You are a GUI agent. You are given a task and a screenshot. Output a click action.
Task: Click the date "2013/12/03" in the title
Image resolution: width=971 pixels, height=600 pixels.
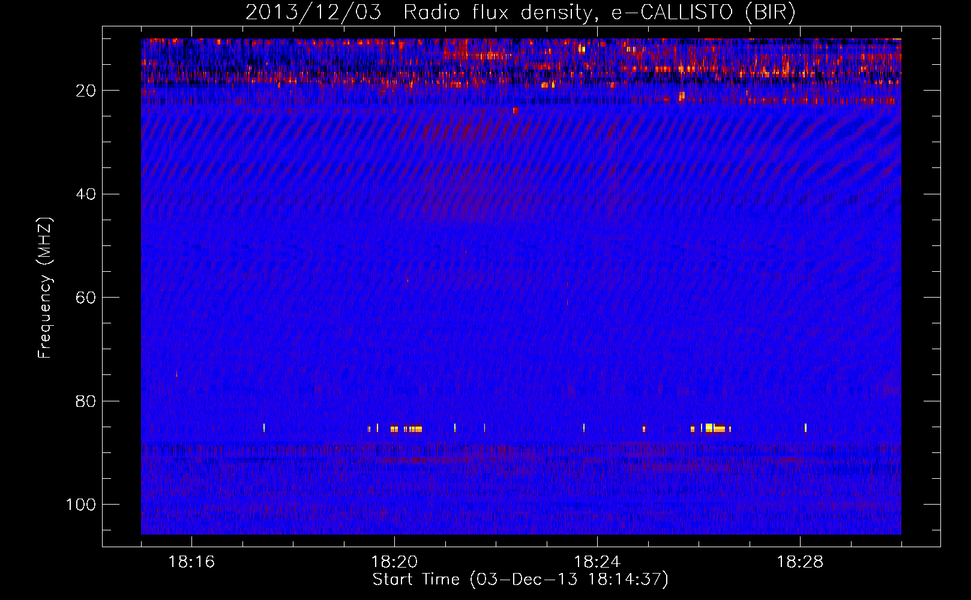tap(313, 13)
